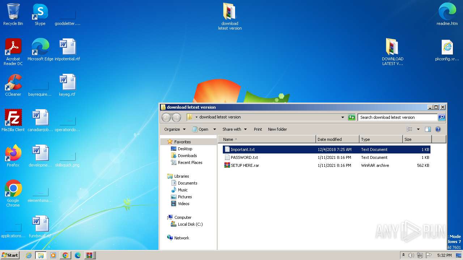This screenshot has width=463, height=260.
Task: Click Explorer Forward navigation button
Action: pos(176,117)
